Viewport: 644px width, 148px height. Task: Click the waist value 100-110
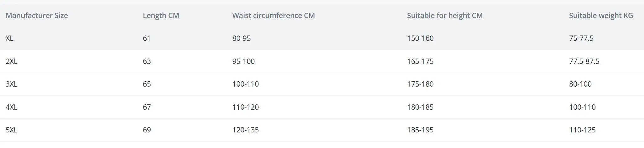(245, 84)
